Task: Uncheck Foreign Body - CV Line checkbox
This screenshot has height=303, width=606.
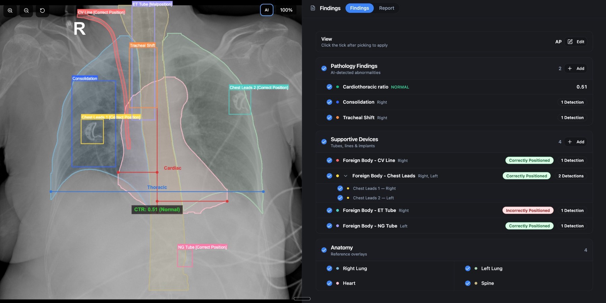Action: point(329,161)
